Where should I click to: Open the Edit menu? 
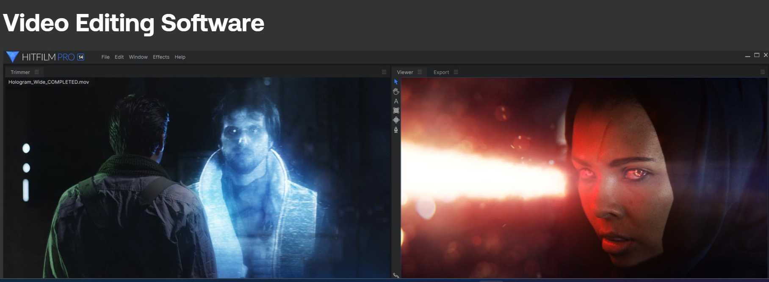(x=119, y=57)
